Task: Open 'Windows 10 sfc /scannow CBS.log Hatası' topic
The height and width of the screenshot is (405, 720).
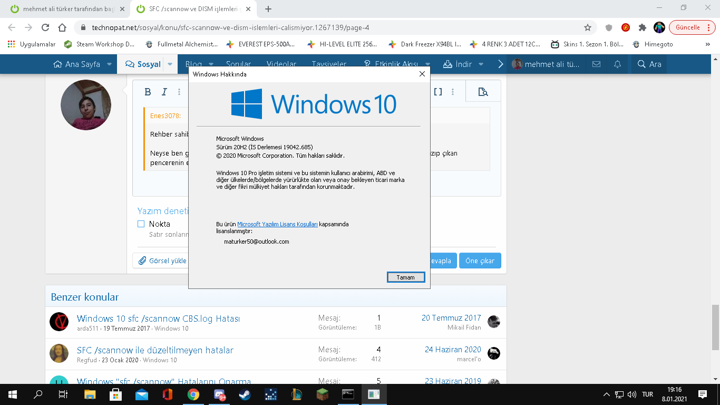Action: click(158, 319)
